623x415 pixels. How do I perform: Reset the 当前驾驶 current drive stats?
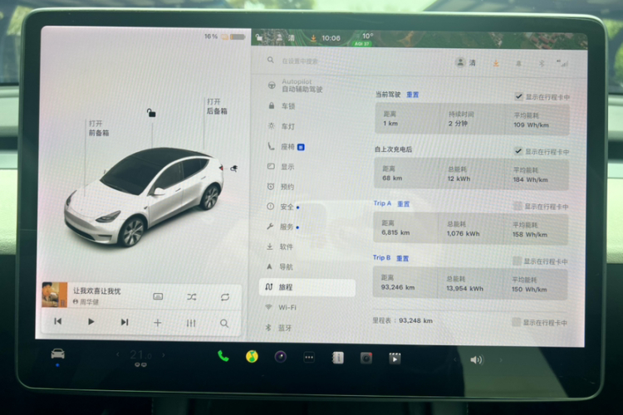[412, 95]
